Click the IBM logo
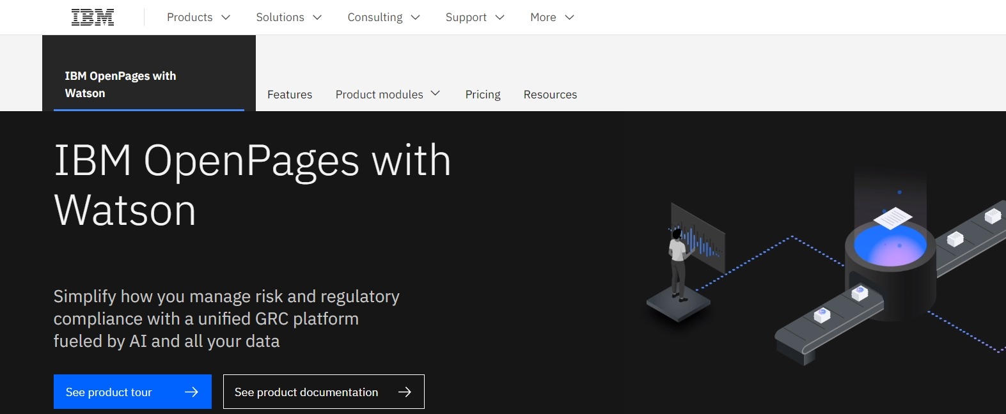The image size is (1006, 414). click(93, 17)
